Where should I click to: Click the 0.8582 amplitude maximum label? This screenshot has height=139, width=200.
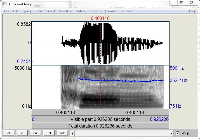click(24, 24)
